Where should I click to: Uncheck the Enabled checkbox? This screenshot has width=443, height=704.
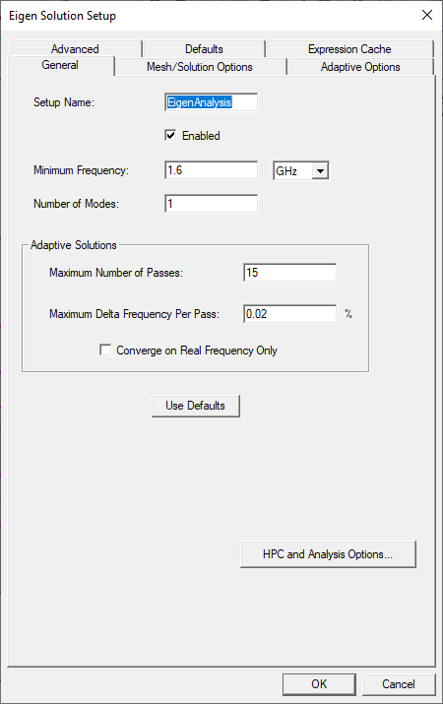coord(170,135)
